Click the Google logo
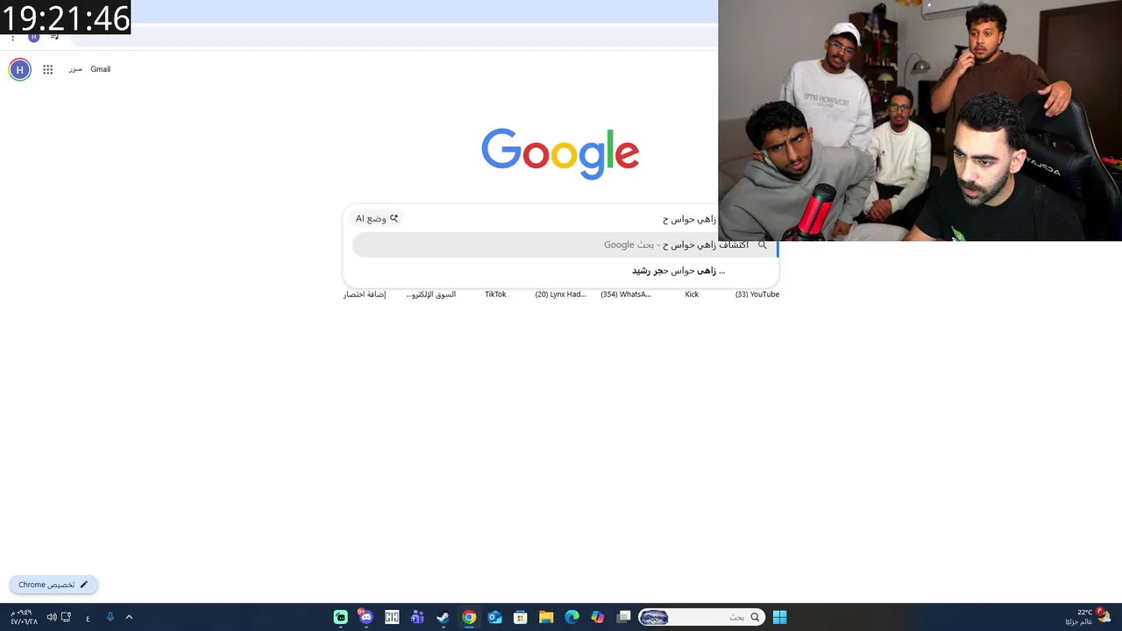 coord(560,153)
